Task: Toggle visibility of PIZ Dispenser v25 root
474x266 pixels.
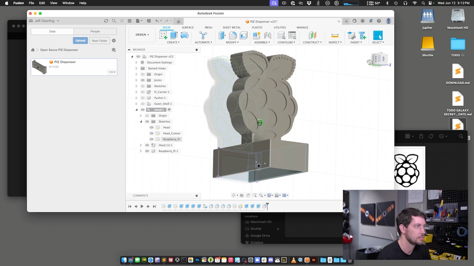Action: pos(138,56)
